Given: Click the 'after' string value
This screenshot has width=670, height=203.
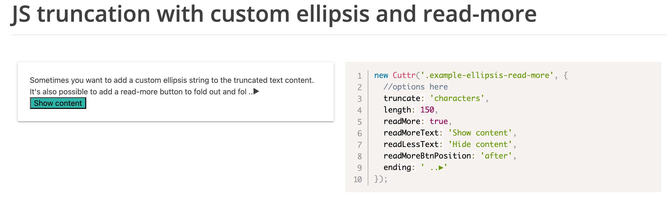Looking at the screenshot, I should tap(496, 156).
